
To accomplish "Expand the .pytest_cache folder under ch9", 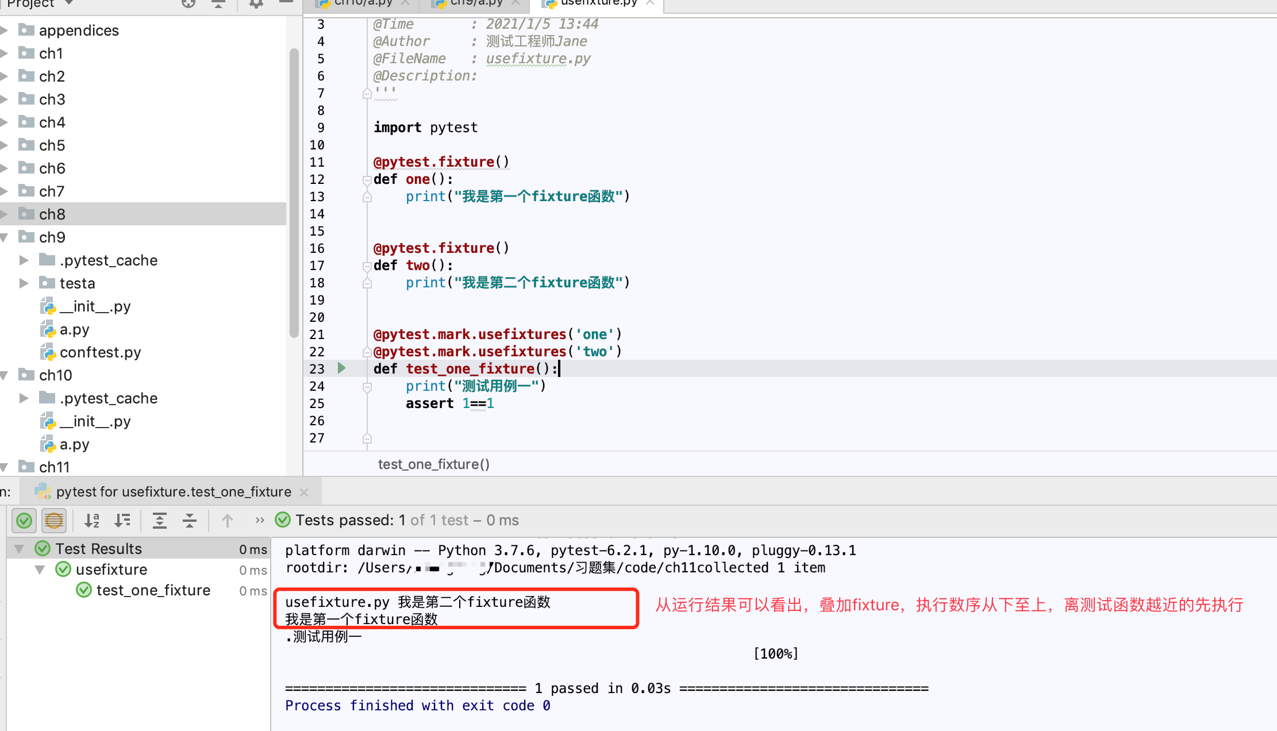I will click(24, 260).
